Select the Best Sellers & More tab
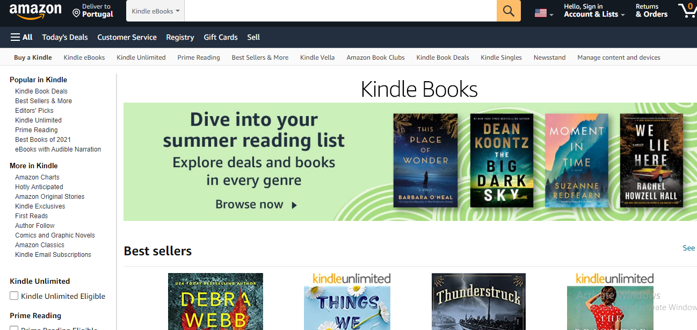Image resolution: width=697 pixels, height=330 pixels. (x=260, y=58)
